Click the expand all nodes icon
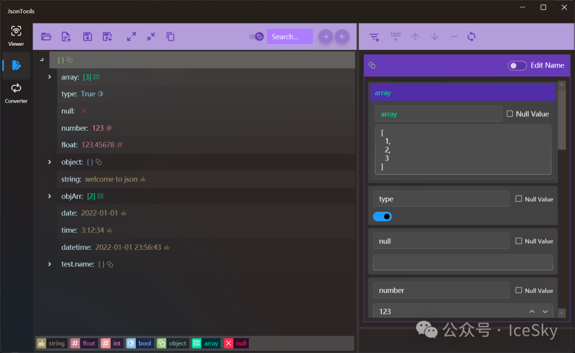This screenshot has height=353, width=575. 131,37
